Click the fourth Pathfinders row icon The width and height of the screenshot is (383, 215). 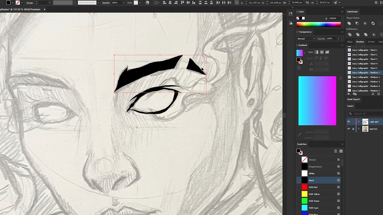(374, 35)
